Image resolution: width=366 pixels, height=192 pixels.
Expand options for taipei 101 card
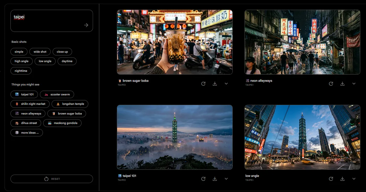226,179
